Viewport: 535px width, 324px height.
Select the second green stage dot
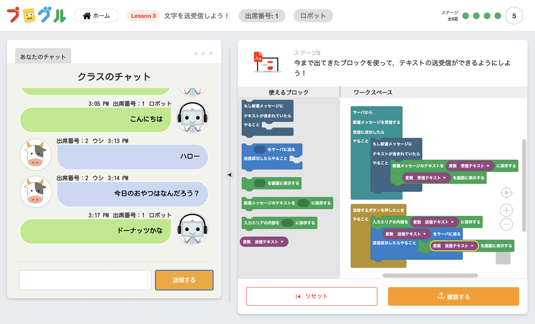click(x=476, y=16)
